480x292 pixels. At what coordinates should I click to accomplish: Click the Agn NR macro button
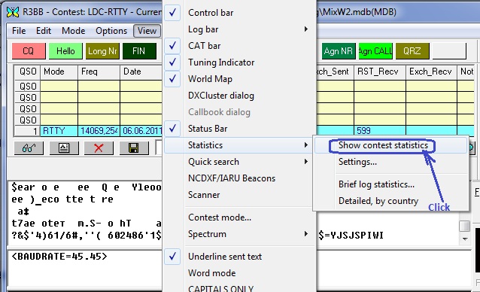(339, 51)
